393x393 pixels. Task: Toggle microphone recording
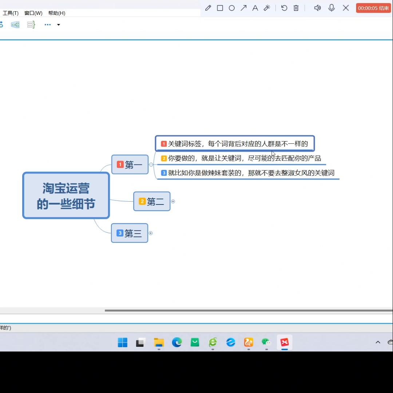point(332,8)
